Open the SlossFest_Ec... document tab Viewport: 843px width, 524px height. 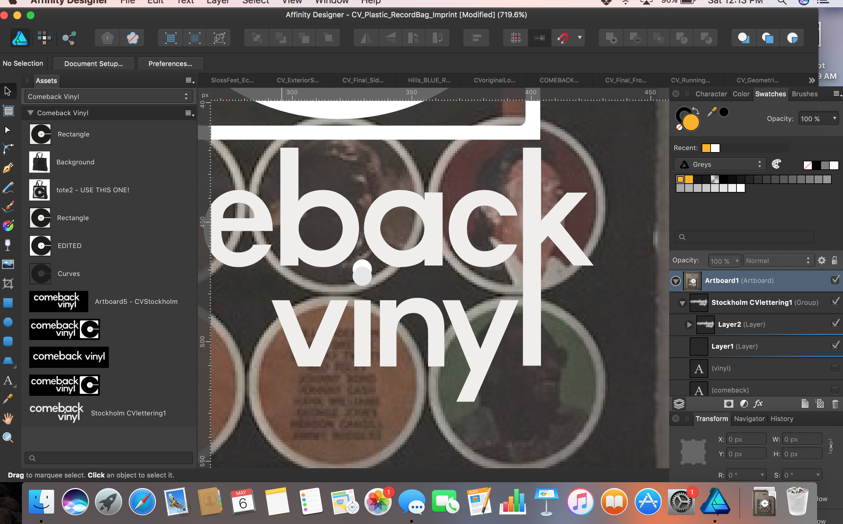[x=232, y=80]
